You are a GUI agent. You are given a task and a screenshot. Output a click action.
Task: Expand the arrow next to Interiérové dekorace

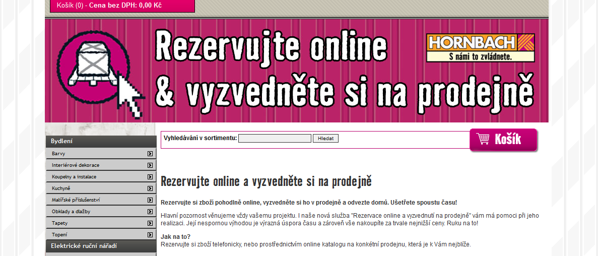tap(150, 165)
